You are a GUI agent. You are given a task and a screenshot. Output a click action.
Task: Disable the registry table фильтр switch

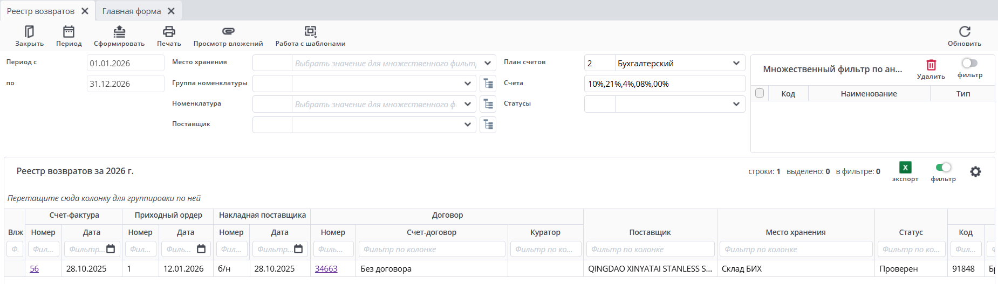(943, 168)
